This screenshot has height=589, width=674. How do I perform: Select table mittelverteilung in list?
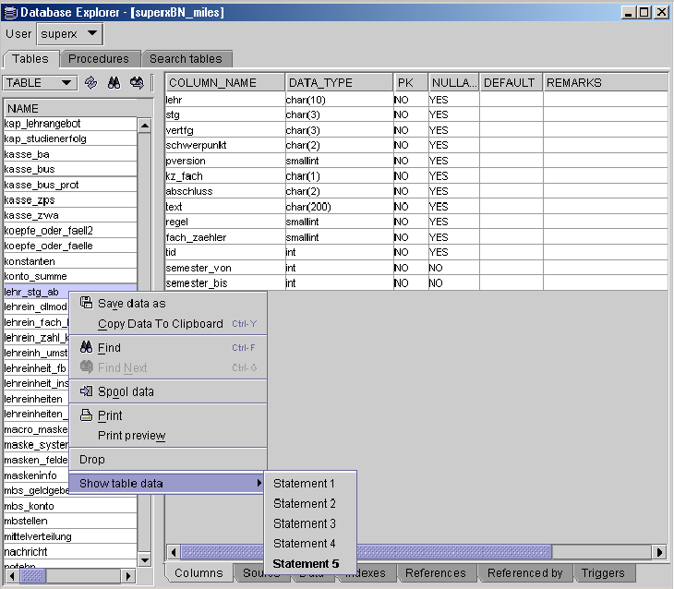(70, 536)
